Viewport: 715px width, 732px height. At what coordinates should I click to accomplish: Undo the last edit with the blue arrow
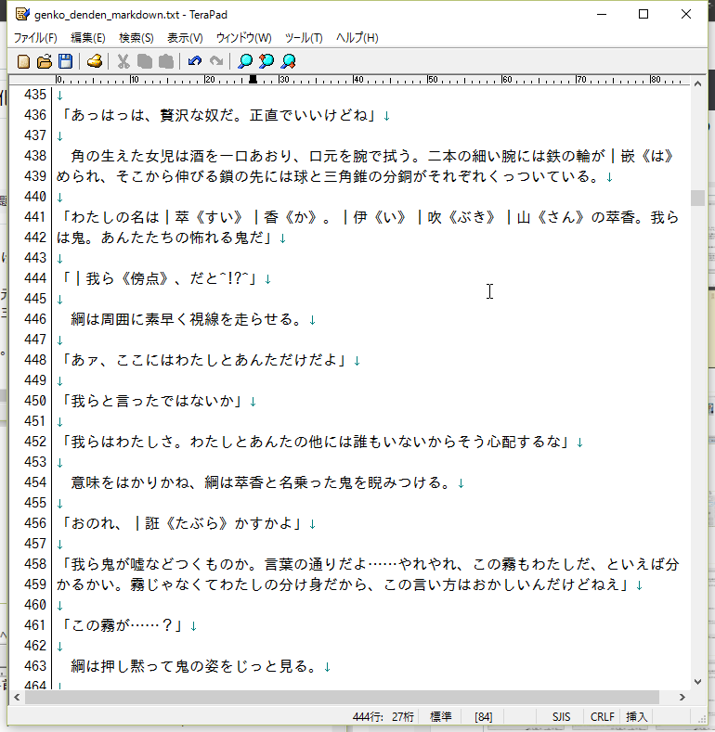[x=195, y=61]
